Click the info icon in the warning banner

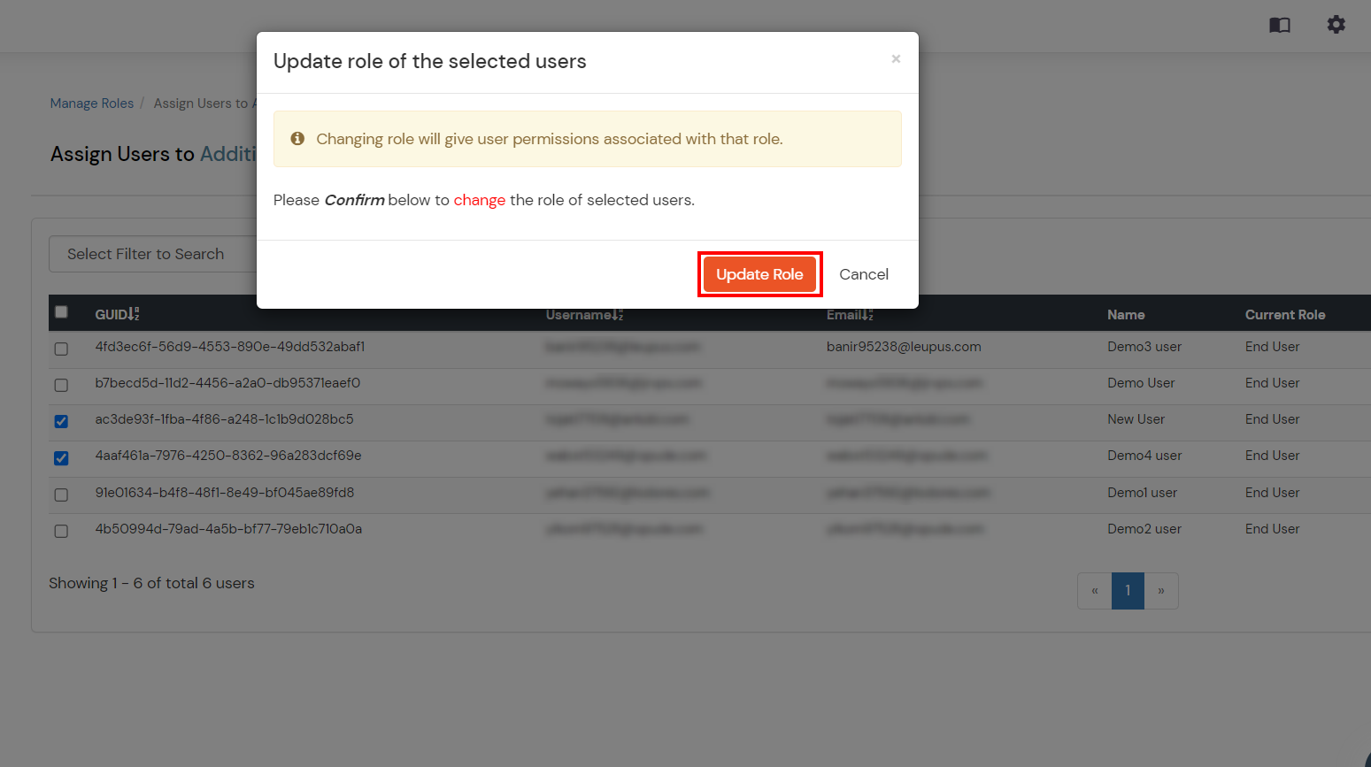click(x=297, y=138)
